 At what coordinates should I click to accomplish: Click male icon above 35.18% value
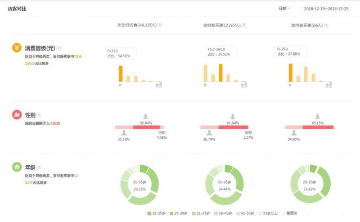pyautogui.click(x=124, y=133)
